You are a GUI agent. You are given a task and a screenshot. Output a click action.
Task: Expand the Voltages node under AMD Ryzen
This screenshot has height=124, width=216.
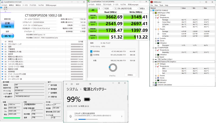(156, 15)
